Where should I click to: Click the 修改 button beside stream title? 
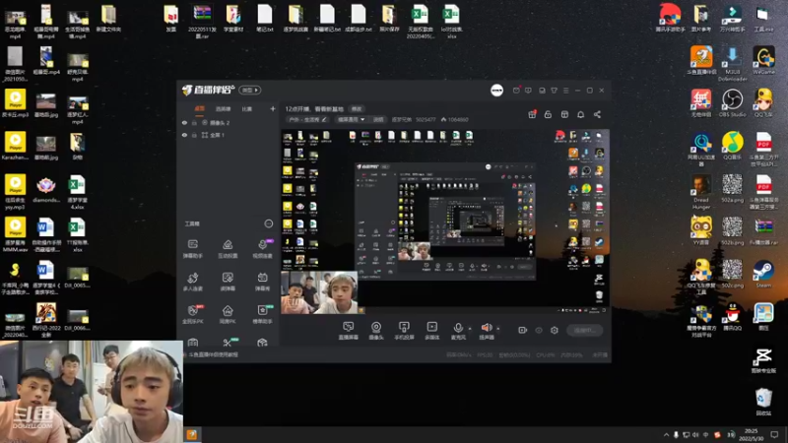(x=357, y=109)
